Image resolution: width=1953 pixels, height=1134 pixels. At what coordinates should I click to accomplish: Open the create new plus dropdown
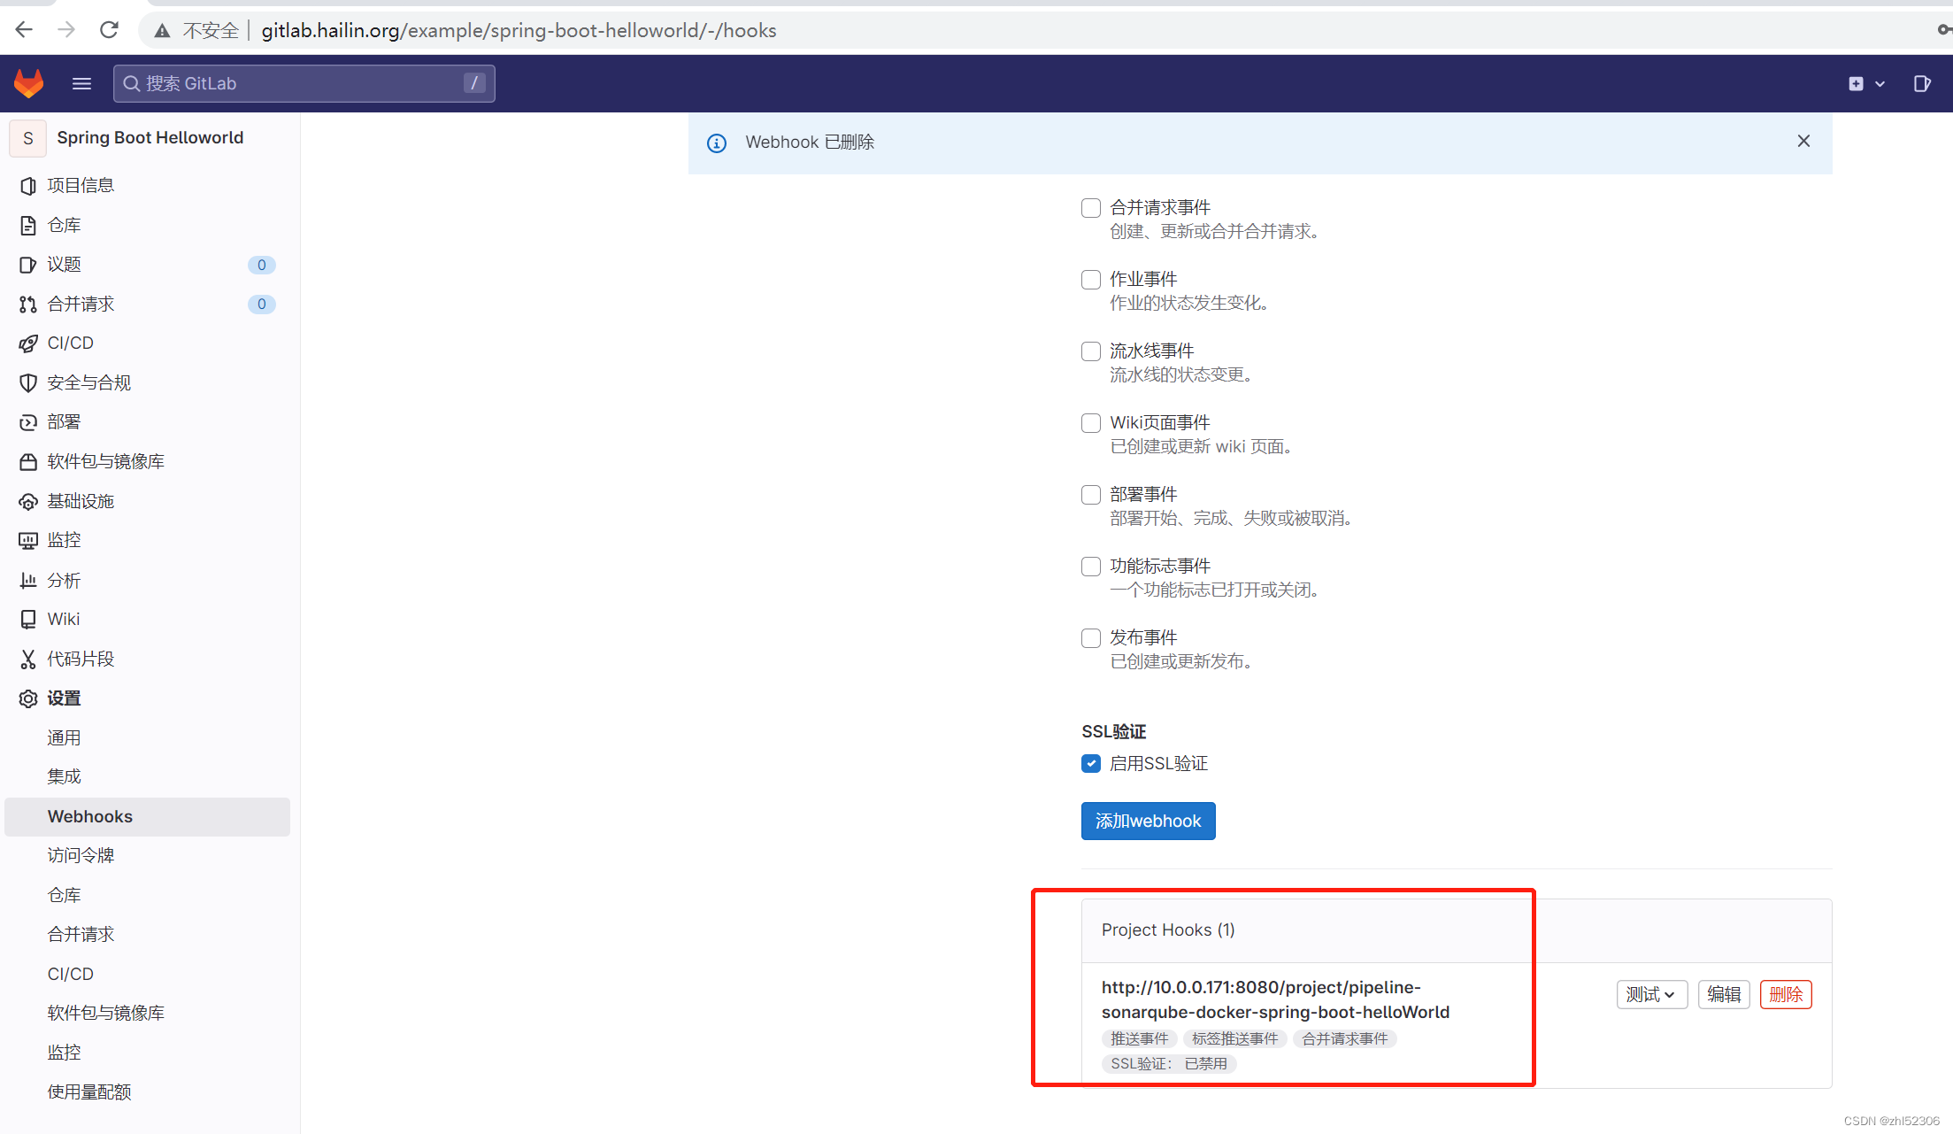point(1865,83)
